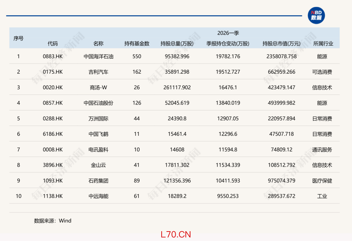Image resolution: width=352 pixels, height=241 pixels.
Task: Open the L70.CN link
Action: tap(176, 234)
